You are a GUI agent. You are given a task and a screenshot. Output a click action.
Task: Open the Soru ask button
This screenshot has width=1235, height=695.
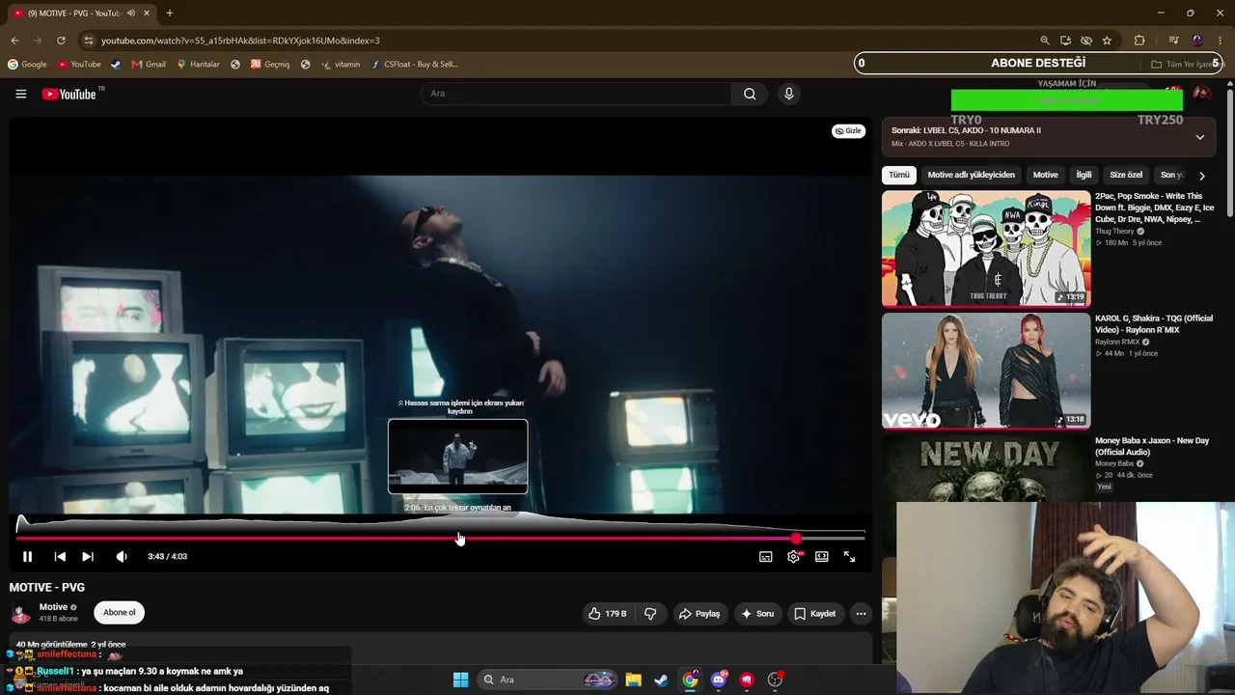coord(756,614)
